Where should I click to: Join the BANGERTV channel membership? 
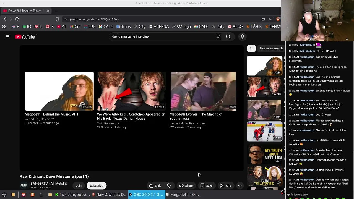(79, 186)
